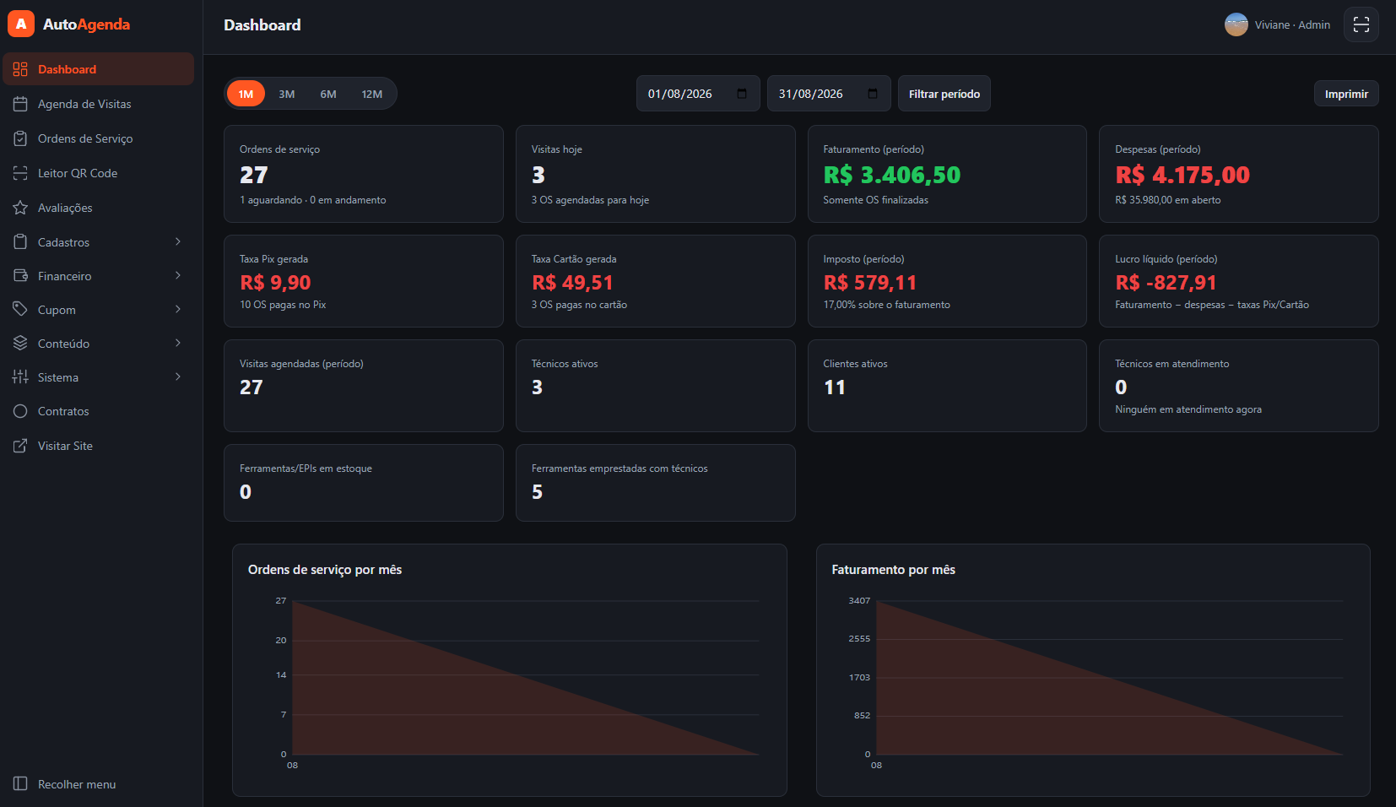
Task: Open calendar picker for start date 01/08/2026
Action: [742, 94]
